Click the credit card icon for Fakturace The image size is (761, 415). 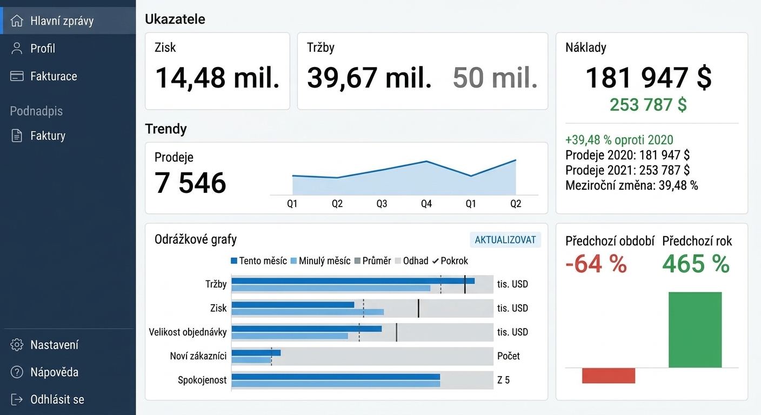coord(17,76)
